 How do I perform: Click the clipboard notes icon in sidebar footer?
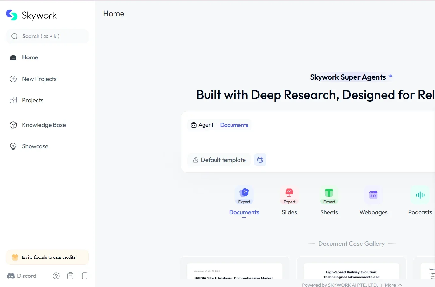pos(71,276)
